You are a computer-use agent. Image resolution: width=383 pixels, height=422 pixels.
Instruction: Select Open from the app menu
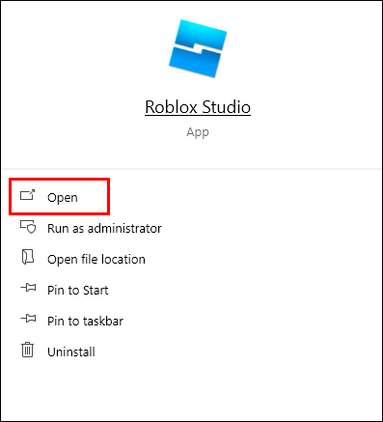[x=63, y=197]
